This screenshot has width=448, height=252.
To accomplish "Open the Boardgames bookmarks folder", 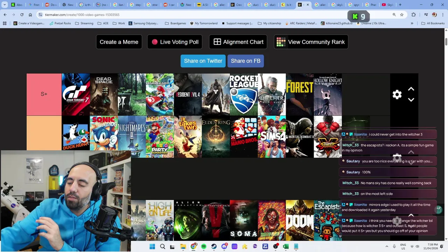I will click(x=175, y=23).
